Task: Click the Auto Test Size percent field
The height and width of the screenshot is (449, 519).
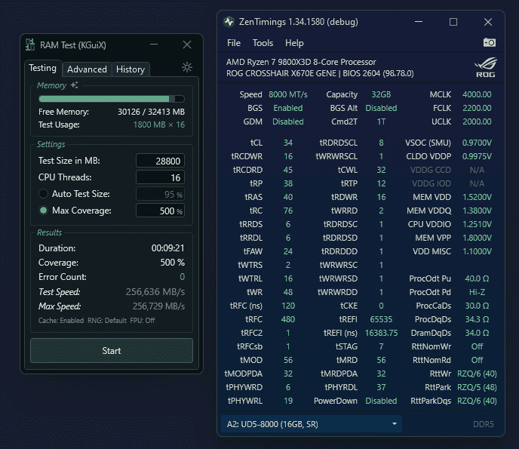Action: click(160, 194)
